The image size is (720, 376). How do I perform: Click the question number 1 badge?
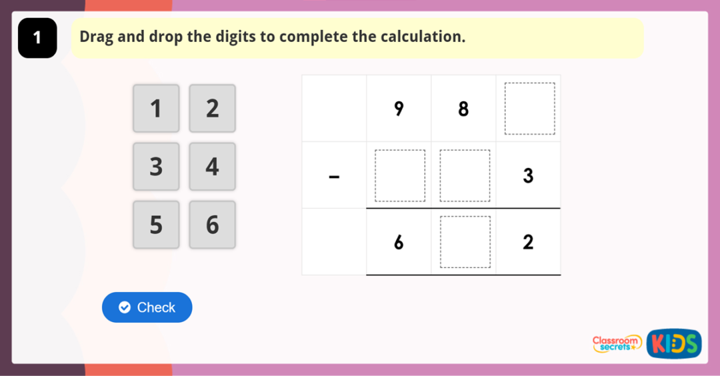click(37, 38)
